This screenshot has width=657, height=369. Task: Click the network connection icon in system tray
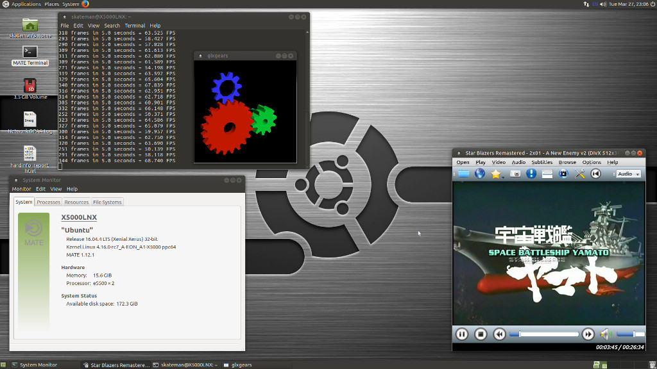point(586,4)
